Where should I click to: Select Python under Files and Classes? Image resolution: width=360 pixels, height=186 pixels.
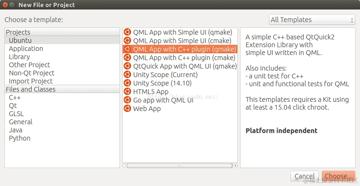(62, 138)
